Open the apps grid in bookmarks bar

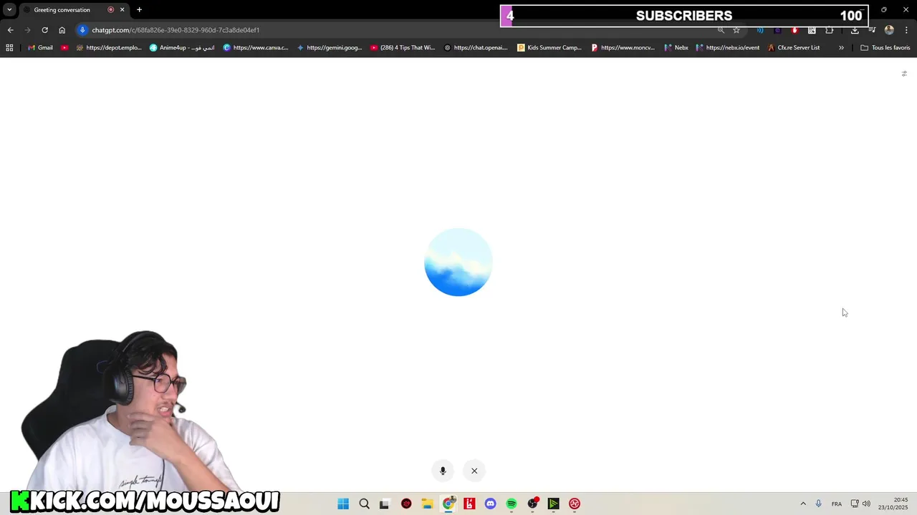point(9,48)
